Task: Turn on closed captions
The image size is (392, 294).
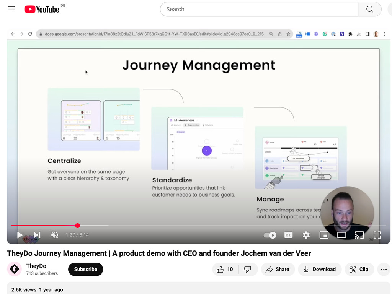Action: click(x=288, y=235)
